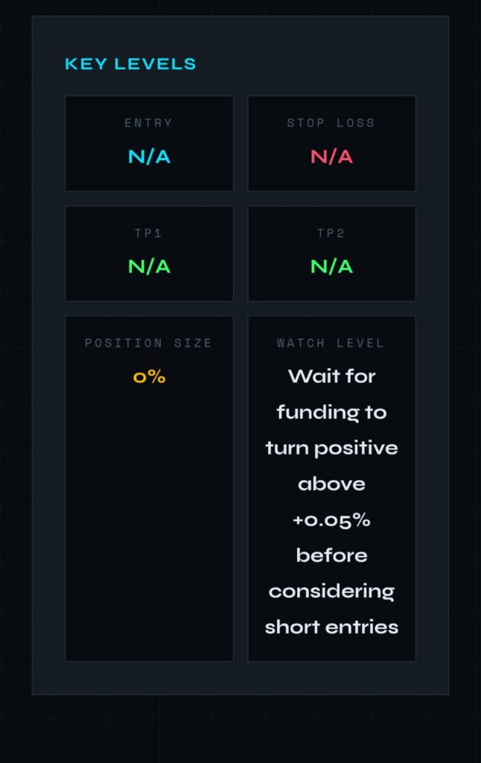Screen dimensions: 481x763
Task: Click the orange 0% position size value
Action: 149,377
